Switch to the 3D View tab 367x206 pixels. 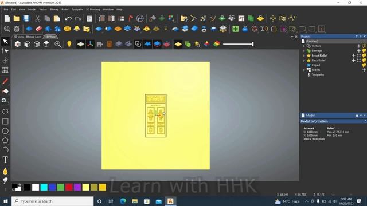50,37
